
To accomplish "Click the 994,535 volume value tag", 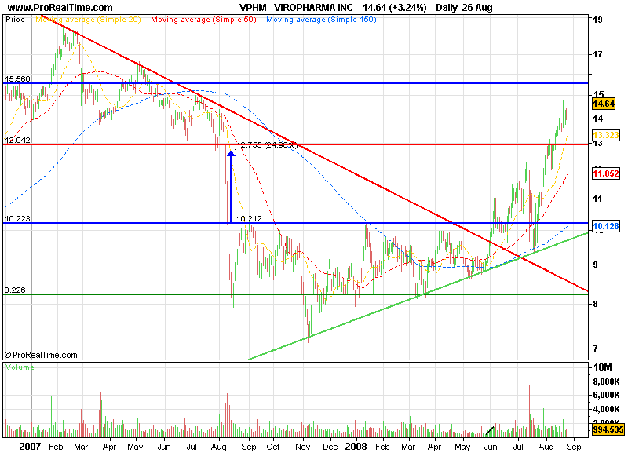I will [x=608, y=429].
